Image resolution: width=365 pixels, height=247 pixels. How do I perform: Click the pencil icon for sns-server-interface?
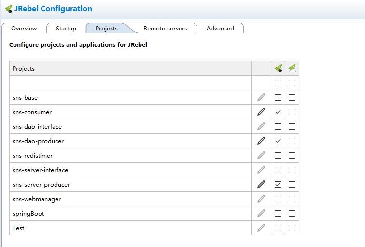(x=261, y=170)
